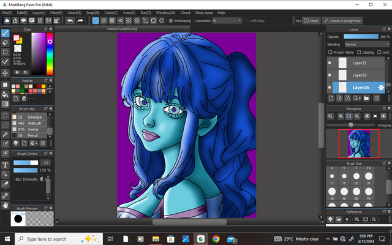Activate the Hand pan tool
Screen dimensions: 392x245
(x=6, y=205)
